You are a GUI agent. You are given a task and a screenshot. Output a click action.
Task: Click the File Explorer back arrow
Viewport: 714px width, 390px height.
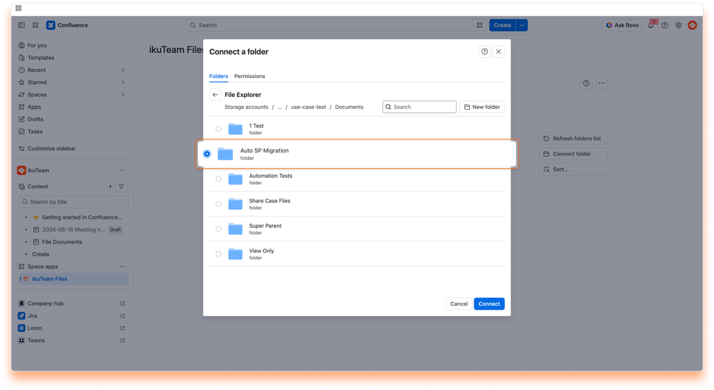coord(215,95)
